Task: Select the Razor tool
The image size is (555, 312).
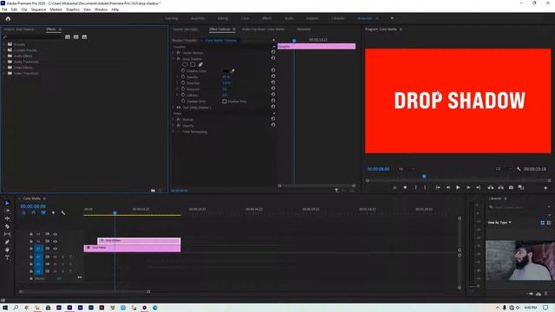Action: coord(7,226)
